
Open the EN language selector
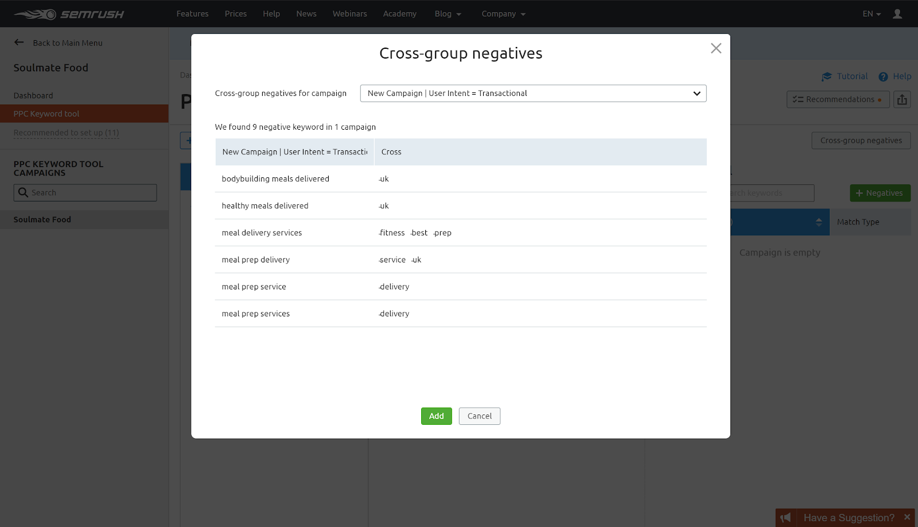[x=872, y=14]
